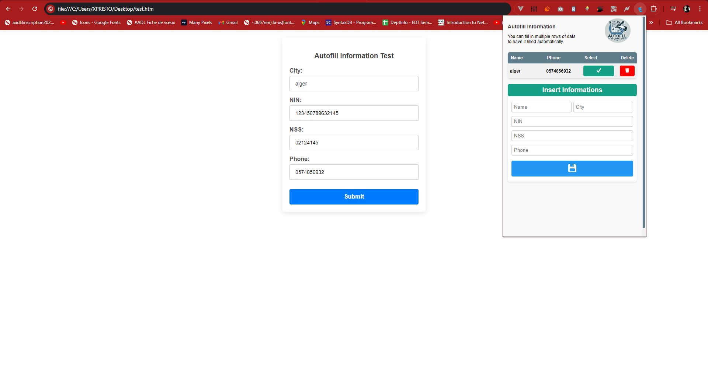
Task: Open the orange bell extension icon
Action: point(547,9)
